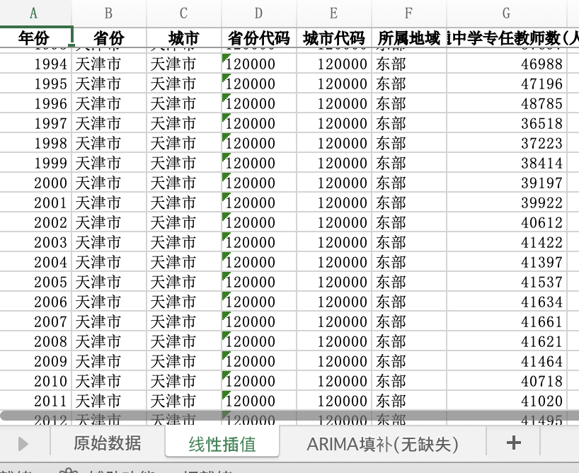Screen dimensions: 579x473
Task: Select column D header
Action: 259,13
